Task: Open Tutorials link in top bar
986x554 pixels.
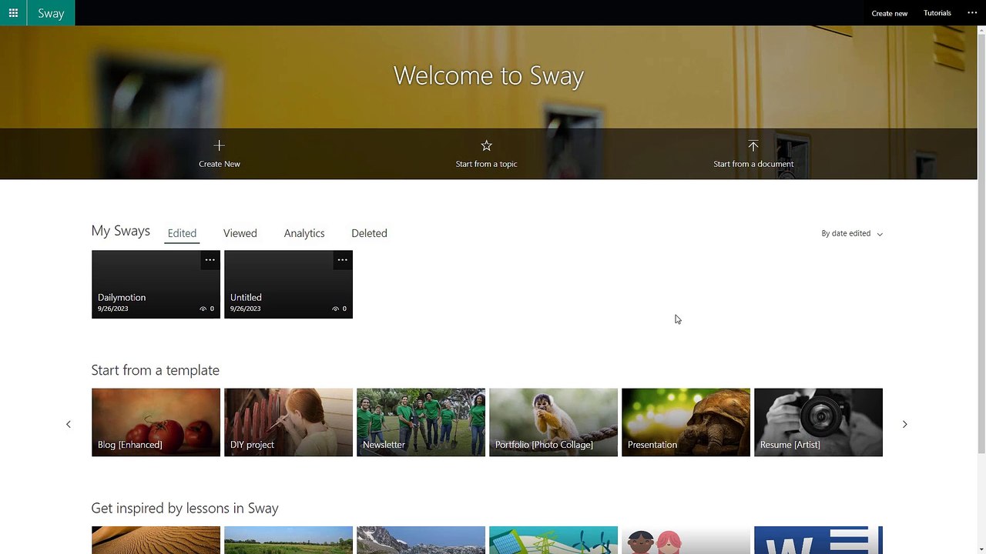Action: click(x=937, y=13)
